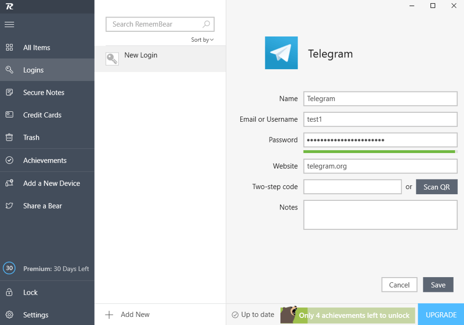
Task: Click the Save button
Action: point(438,285)
